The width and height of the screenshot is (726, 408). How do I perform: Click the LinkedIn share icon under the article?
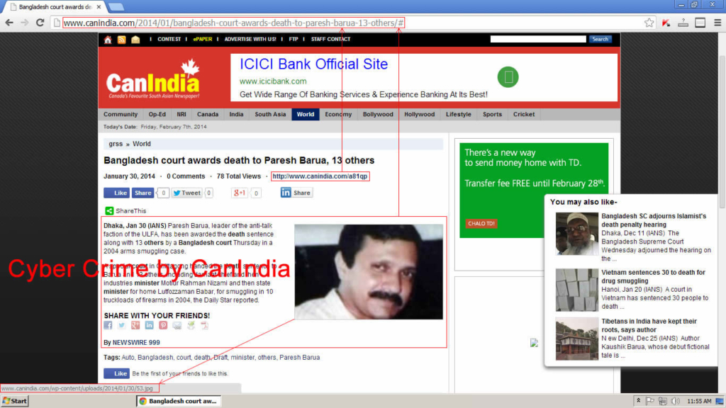pyautogui.click(x=149, y=325)
